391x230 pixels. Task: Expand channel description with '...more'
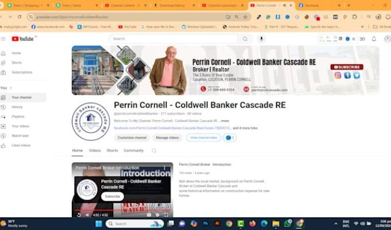(x=224, y=121)
